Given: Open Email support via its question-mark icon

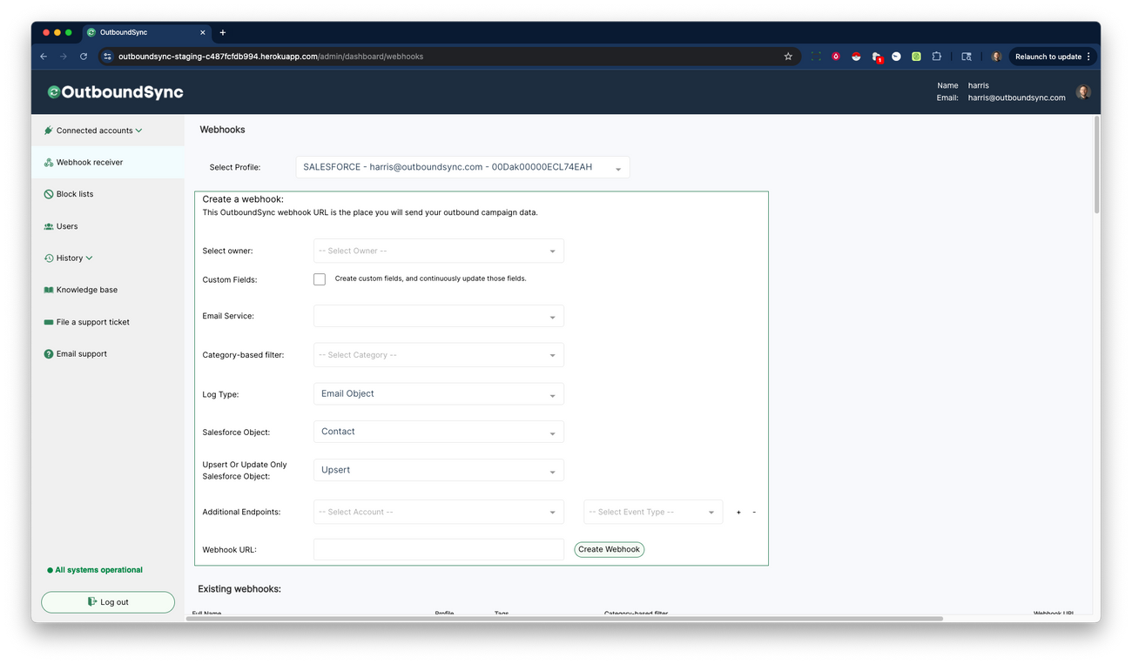Looking at the screenshot, I should tap(49, 353).
